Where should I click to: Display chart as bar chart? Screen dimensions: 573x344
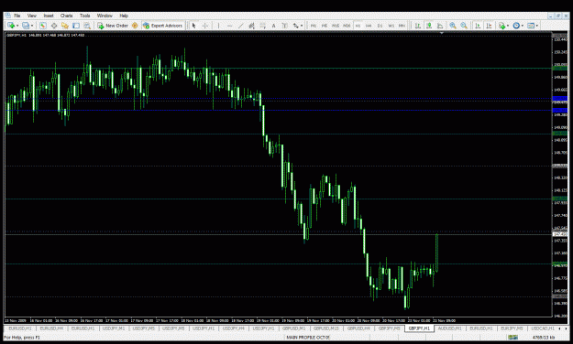point(418,26)
